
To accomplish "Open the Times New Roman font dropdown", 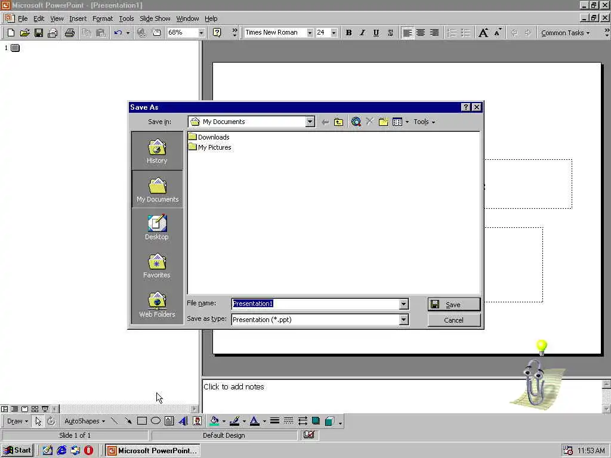I will 310,33.
